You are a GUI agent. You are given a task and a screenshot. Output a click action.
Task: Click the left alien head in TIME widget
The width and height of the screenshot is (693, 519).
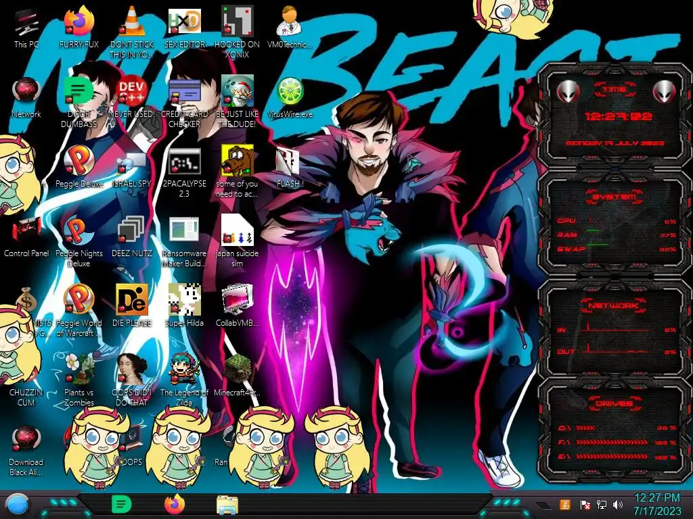(x=568, y=91)
